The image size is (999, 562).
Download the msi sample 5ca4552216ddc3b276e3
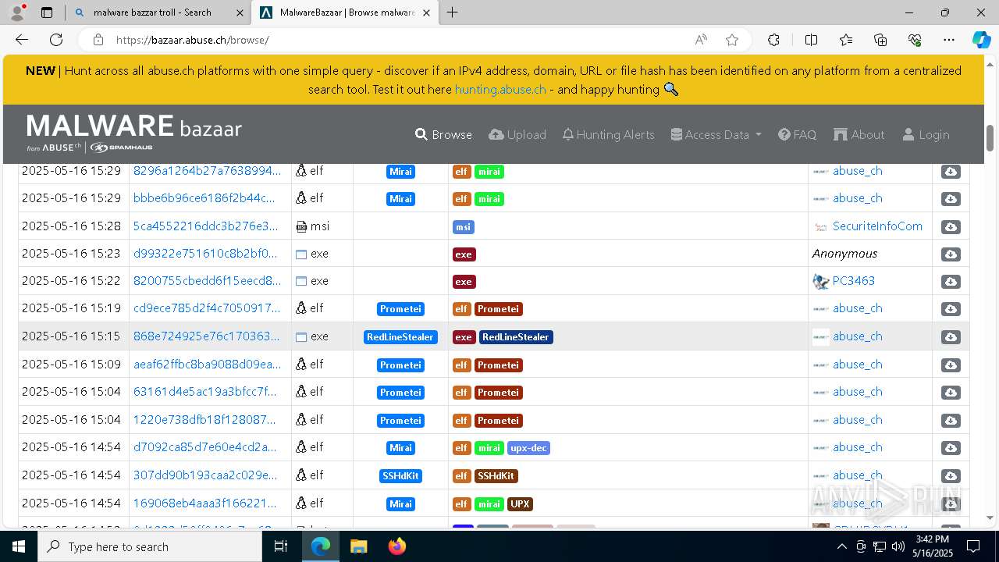click(951, 227)
